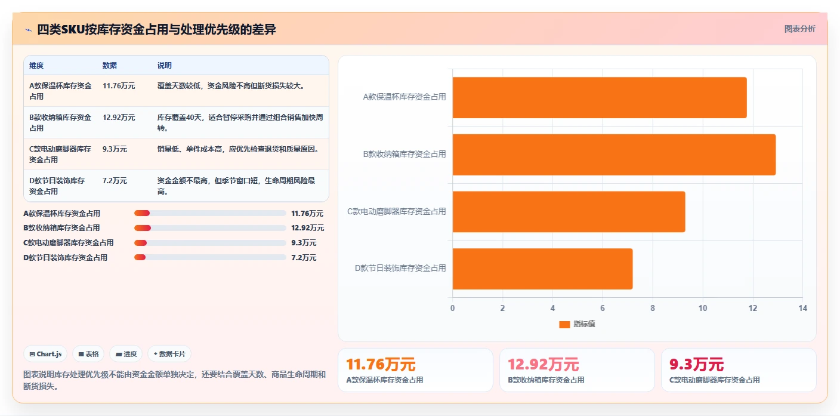The image size is (840, 416).
Task: Click chart y-axis label D款节日装饰库存资金占用
Action: point(400,269)
